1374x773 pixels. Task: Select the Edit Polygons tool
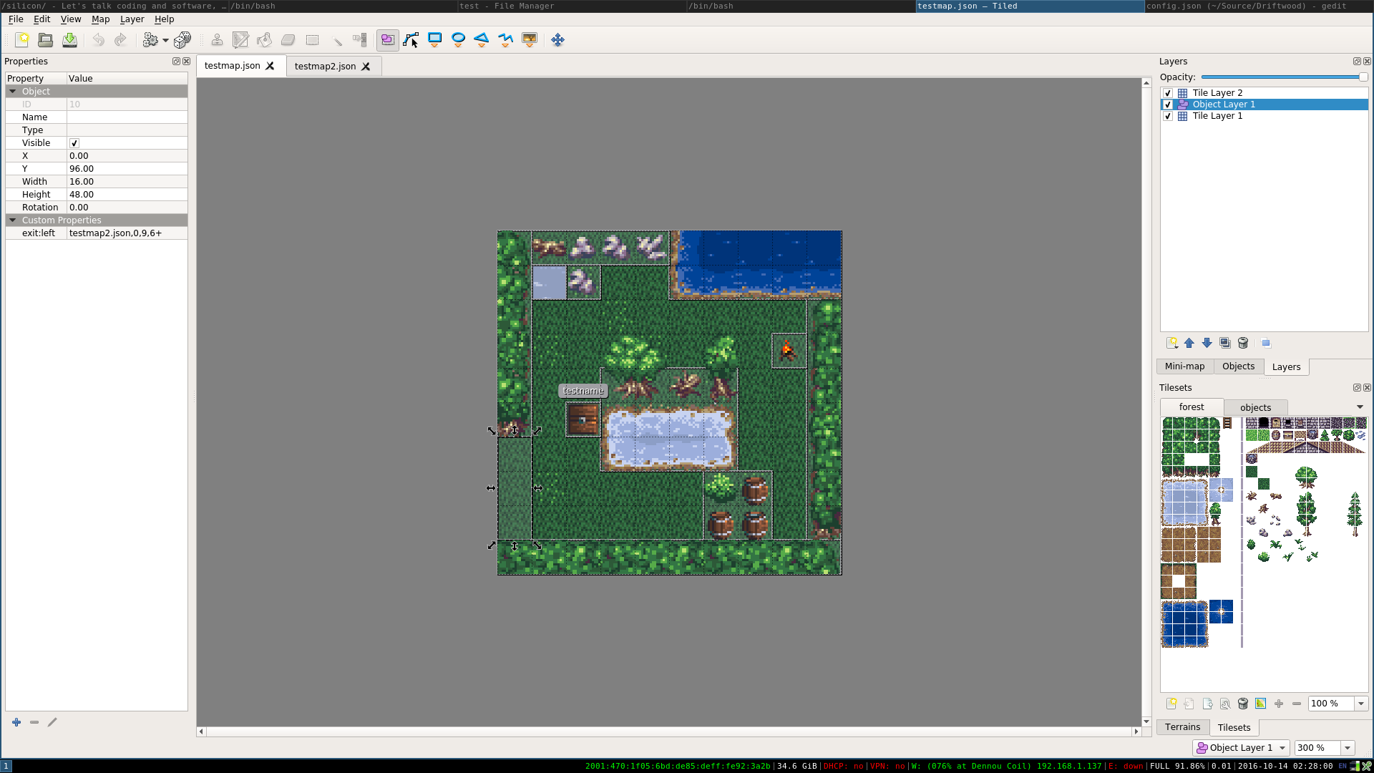click(x=411, y=39)
